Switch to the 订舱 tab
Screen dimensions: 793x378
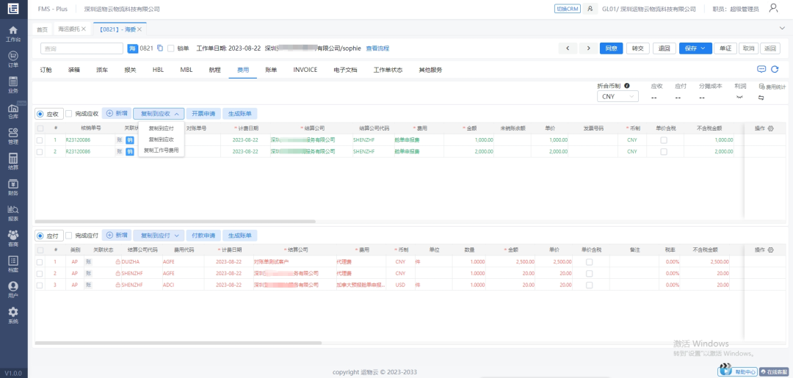tap(46, 70)
